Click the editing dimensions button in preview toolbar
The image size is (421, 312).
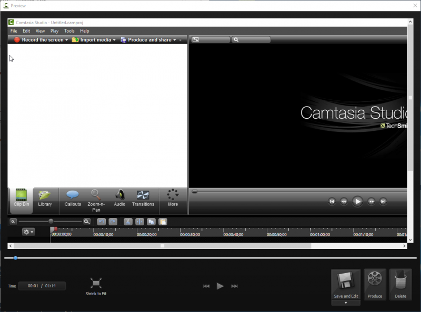pos(210,40)
